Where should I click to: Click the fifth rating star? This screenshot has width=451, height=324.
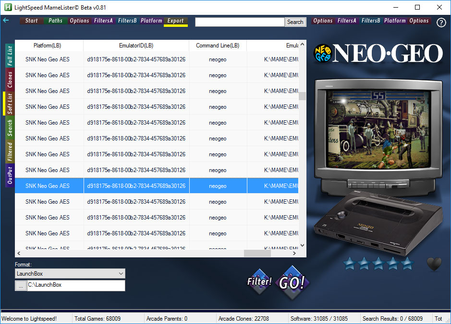(407, 263)
